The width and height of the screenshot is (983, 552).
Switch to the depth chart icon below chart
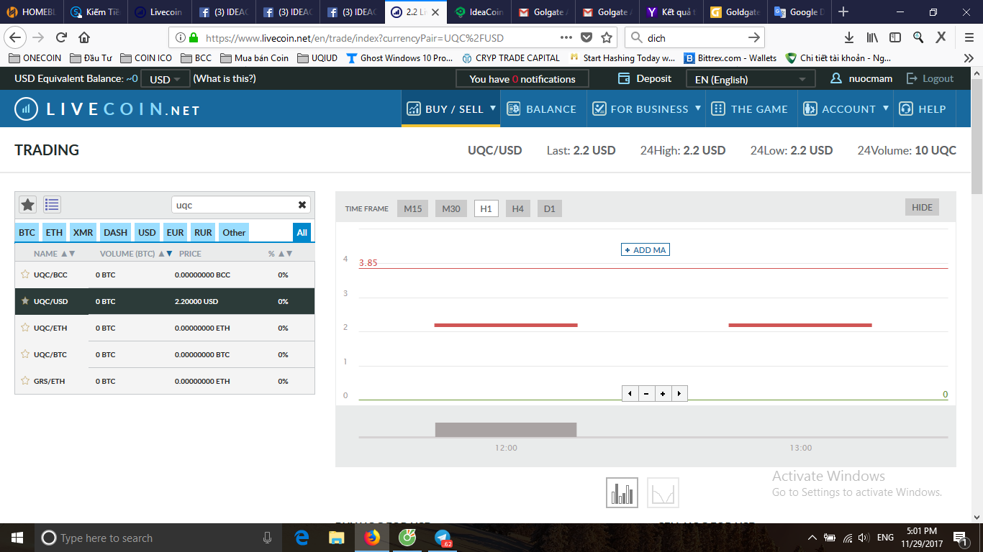663,493
